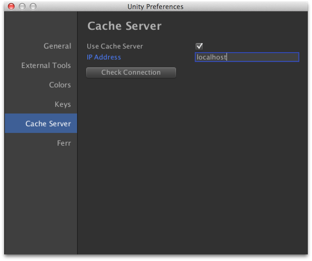The image size is (312, 261).
Task: Click the large Cache Server heading
Action: 124,26
